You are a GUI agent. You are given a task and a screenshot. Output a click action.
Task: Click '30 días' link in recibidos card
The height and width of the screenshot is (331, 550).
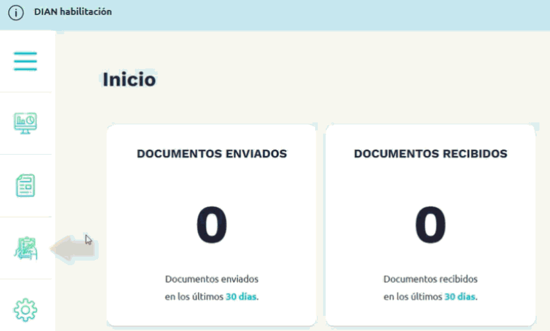[460, 297]
